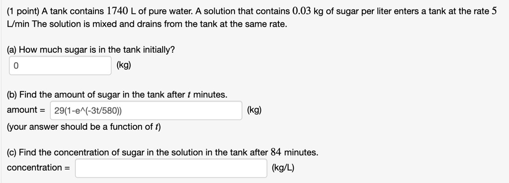
Task: Click the "L/min" text in the problem
Action: 18,25
